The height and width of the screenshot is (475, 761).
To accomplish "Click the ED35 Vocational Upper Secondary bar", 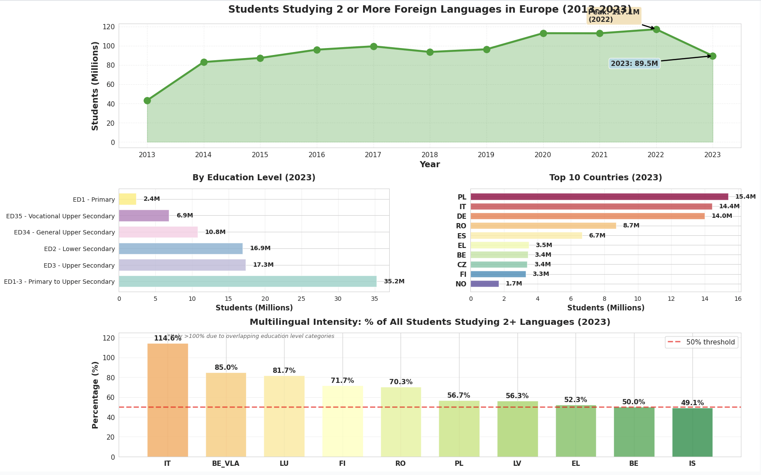I will point(144,216).
